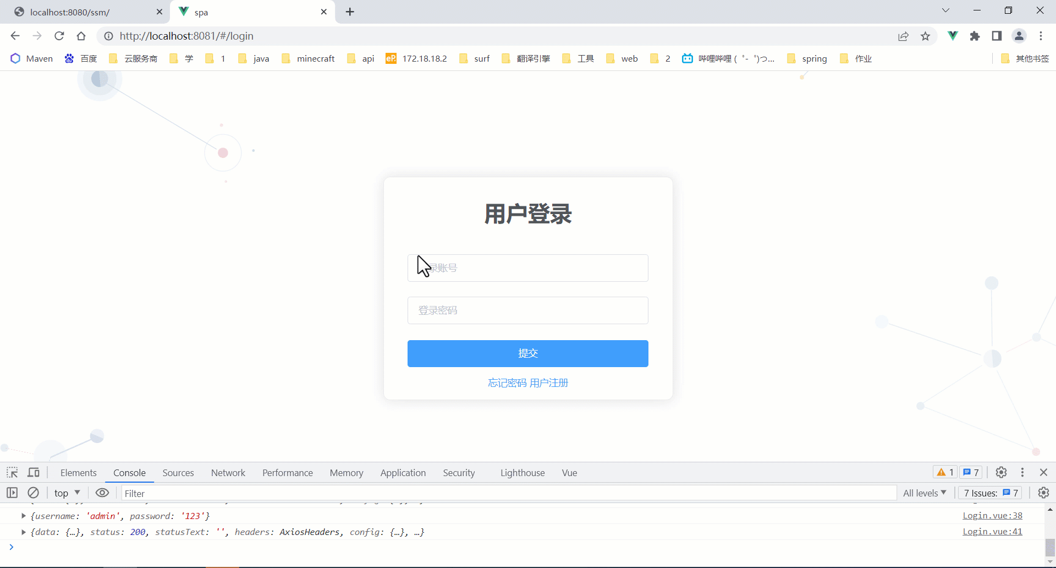Open the minecraft bookmark folder
This screenshot has width=1056, height=568.
point(308,58)
